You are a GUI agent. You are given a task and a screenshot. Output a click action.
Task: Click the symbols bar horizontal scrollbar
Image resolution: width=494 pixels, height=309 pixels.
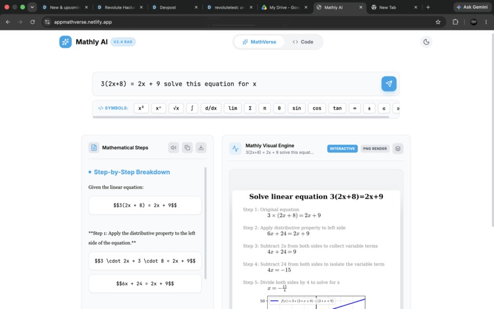tap(241, 117)
